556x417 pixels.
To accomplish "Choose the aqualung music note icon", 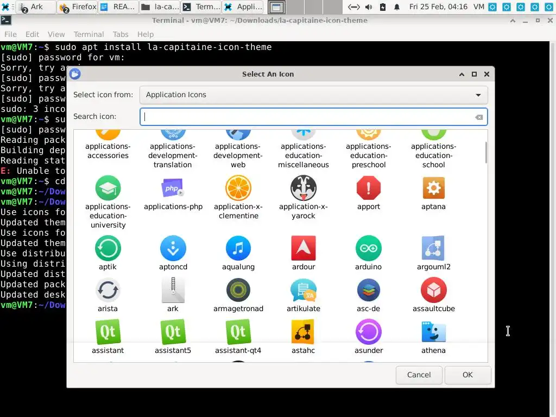I will (x=238, y=248).
